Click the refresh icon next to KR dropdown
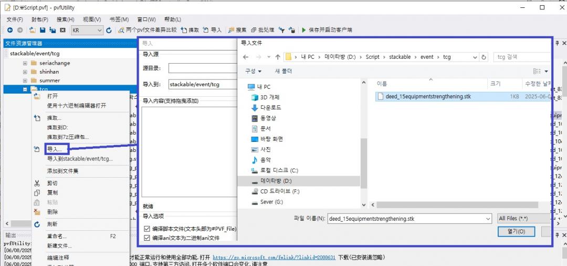Screen dimensions: 567x266 pyautogui.click(x=109, y=30)
